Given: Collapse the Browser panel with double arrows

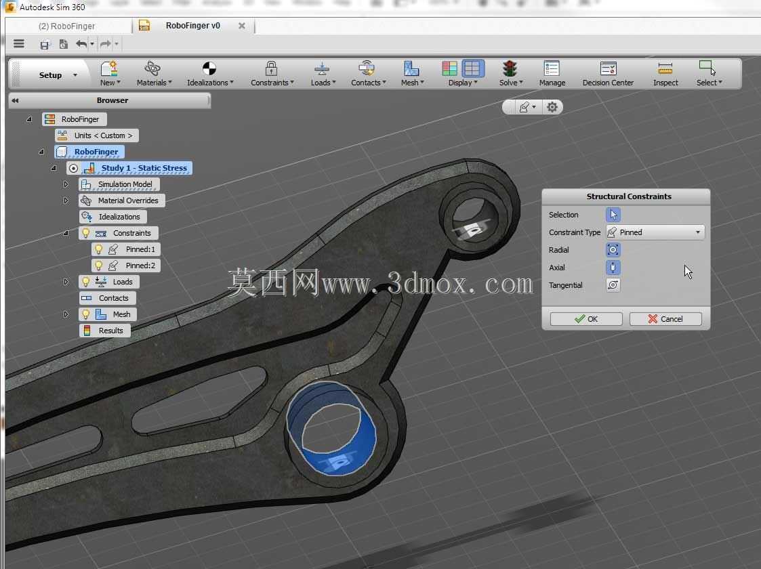Looking at the screenshot, I should (15, 100).
